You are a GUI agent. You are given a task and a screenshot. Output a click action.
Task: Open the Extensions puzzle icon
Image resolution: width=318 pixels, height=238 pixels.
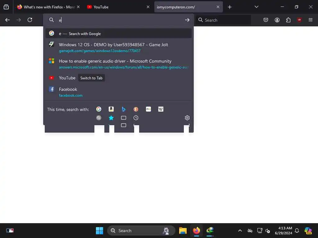point(288,20)
